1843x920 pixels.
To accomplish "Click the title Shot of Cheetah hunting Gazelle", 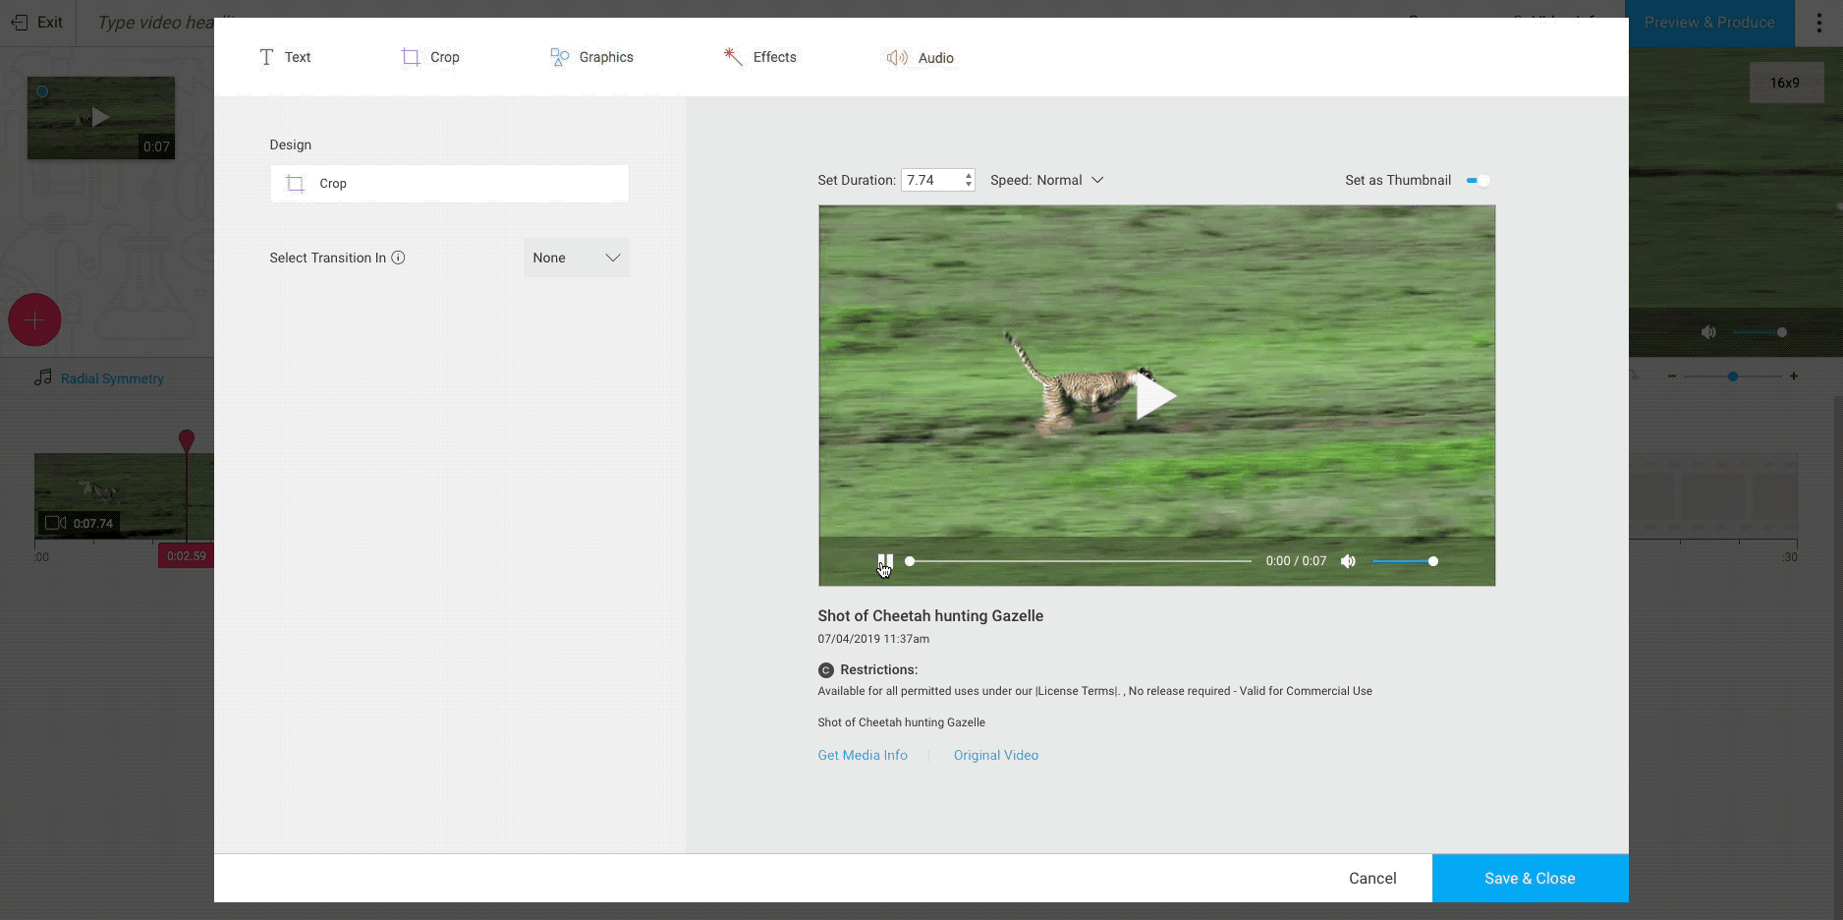I will (x=930, y=616).
